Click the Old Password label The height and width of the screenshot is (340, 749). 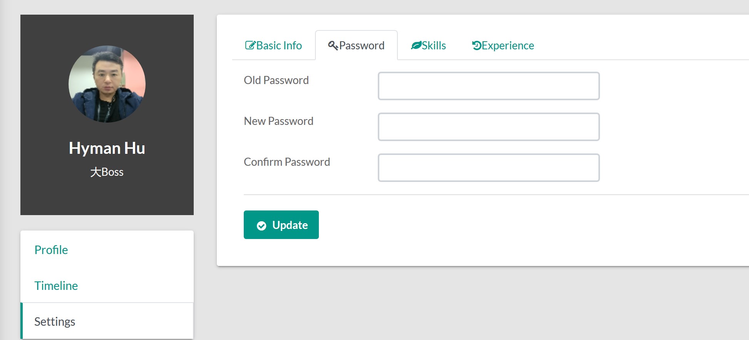[x=276, y=80]
